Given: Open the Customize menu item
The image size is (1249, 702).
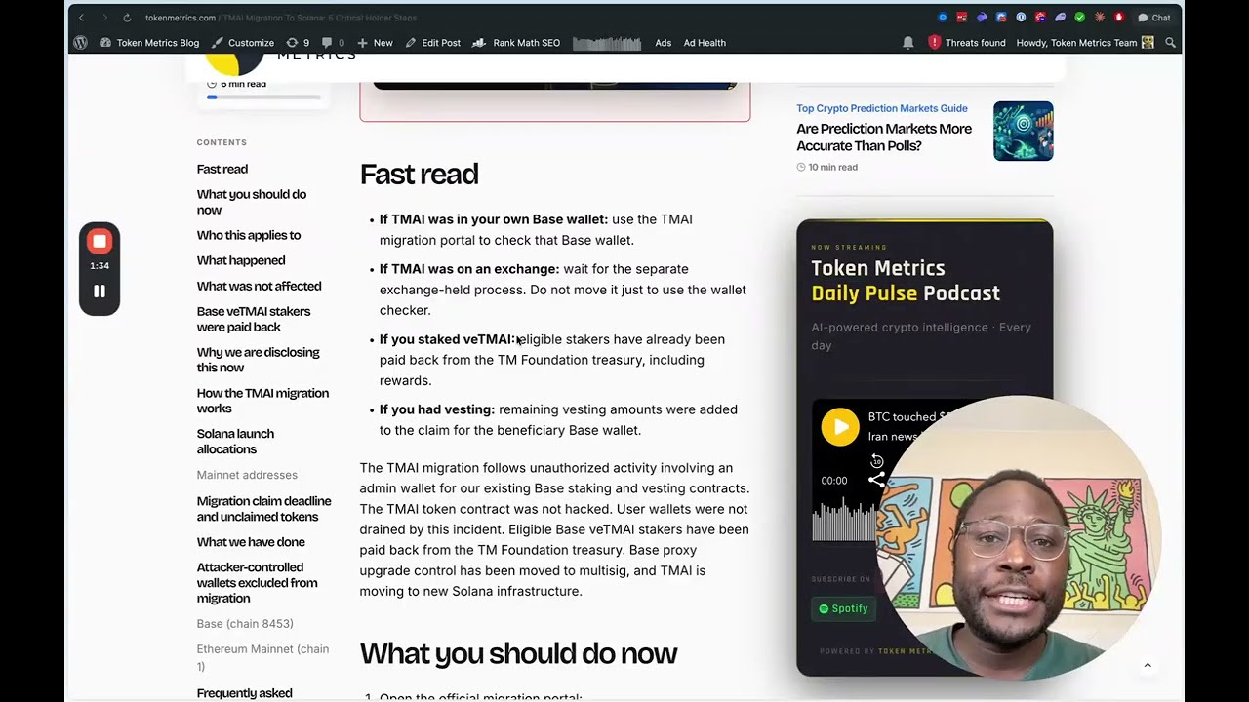Looking at the screenshot, I should point(243,43).
